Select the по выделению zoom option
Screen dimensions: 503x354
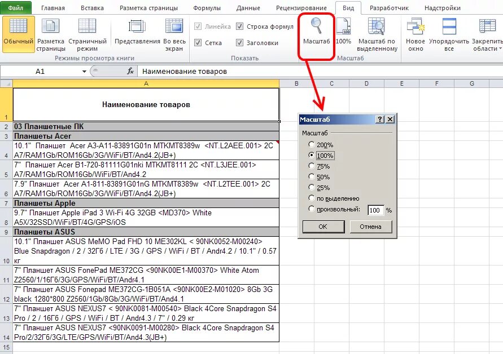(x=311, y=198)
